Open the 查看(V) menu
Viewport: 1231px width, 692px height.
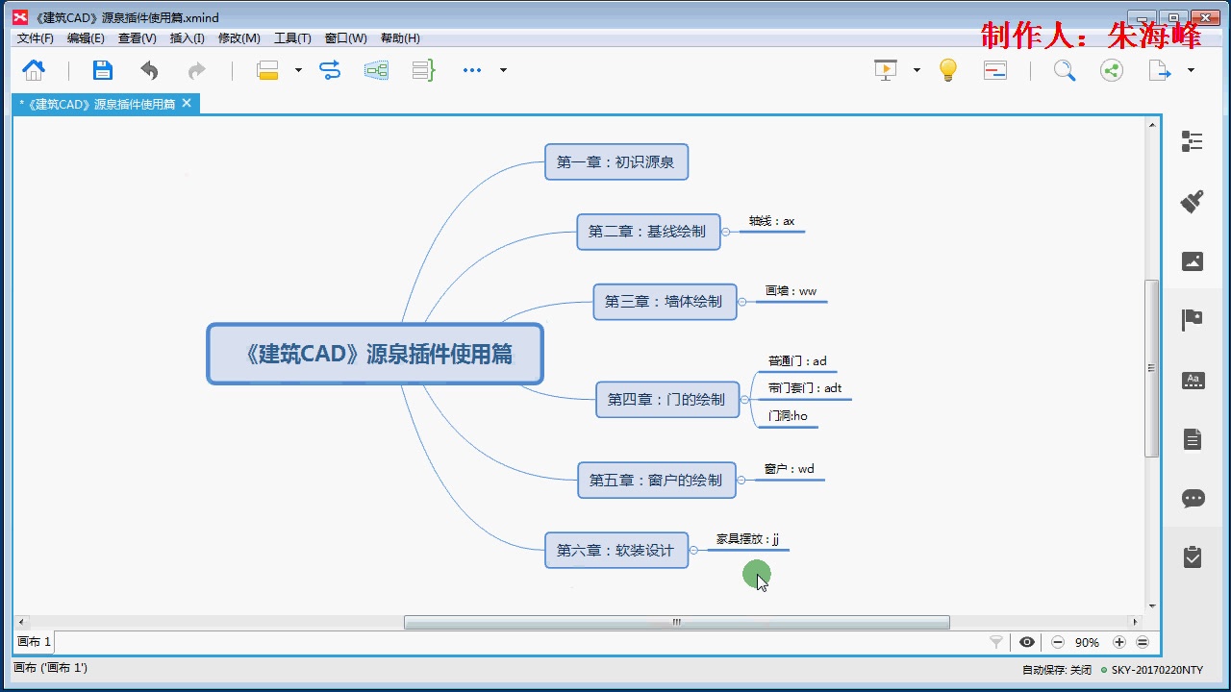137,38
